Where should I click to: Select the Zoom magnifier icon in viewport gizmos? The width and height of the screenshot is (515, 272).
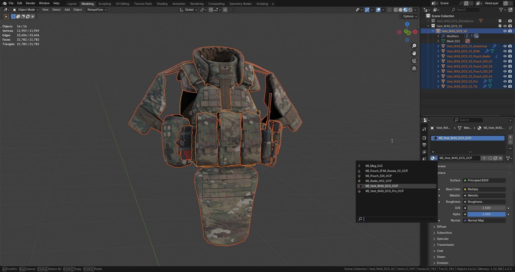point(414,46)
